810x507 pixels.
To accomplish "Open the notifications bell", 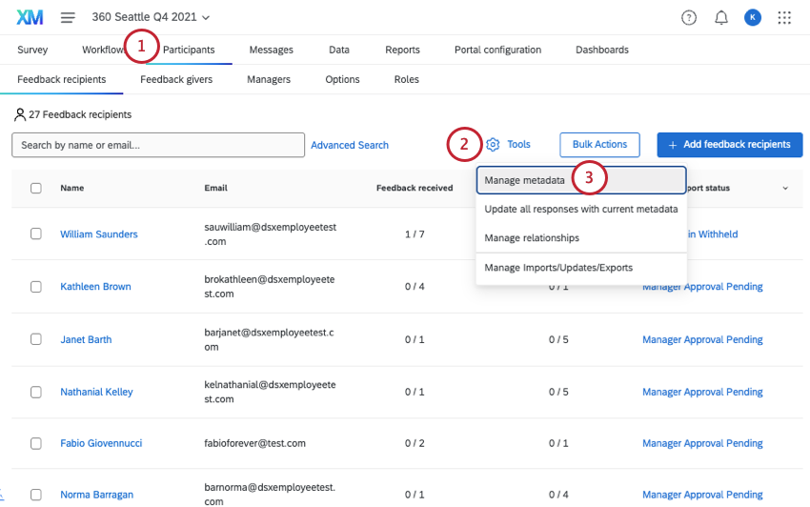I will 721,17.
